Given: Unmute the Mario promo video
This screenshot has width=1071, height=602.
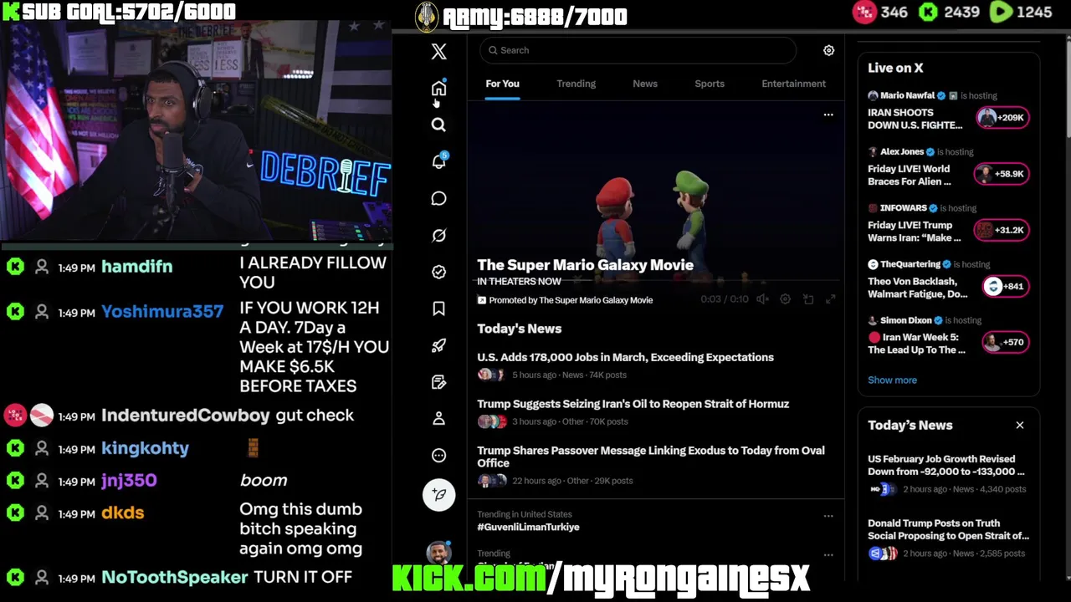Looking at the screenshot, I should click(x=762, y=299).
